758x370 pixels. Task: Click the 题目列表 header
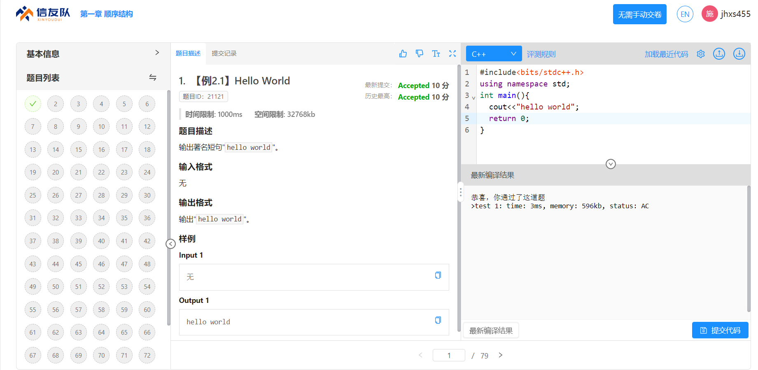(43, 78)
